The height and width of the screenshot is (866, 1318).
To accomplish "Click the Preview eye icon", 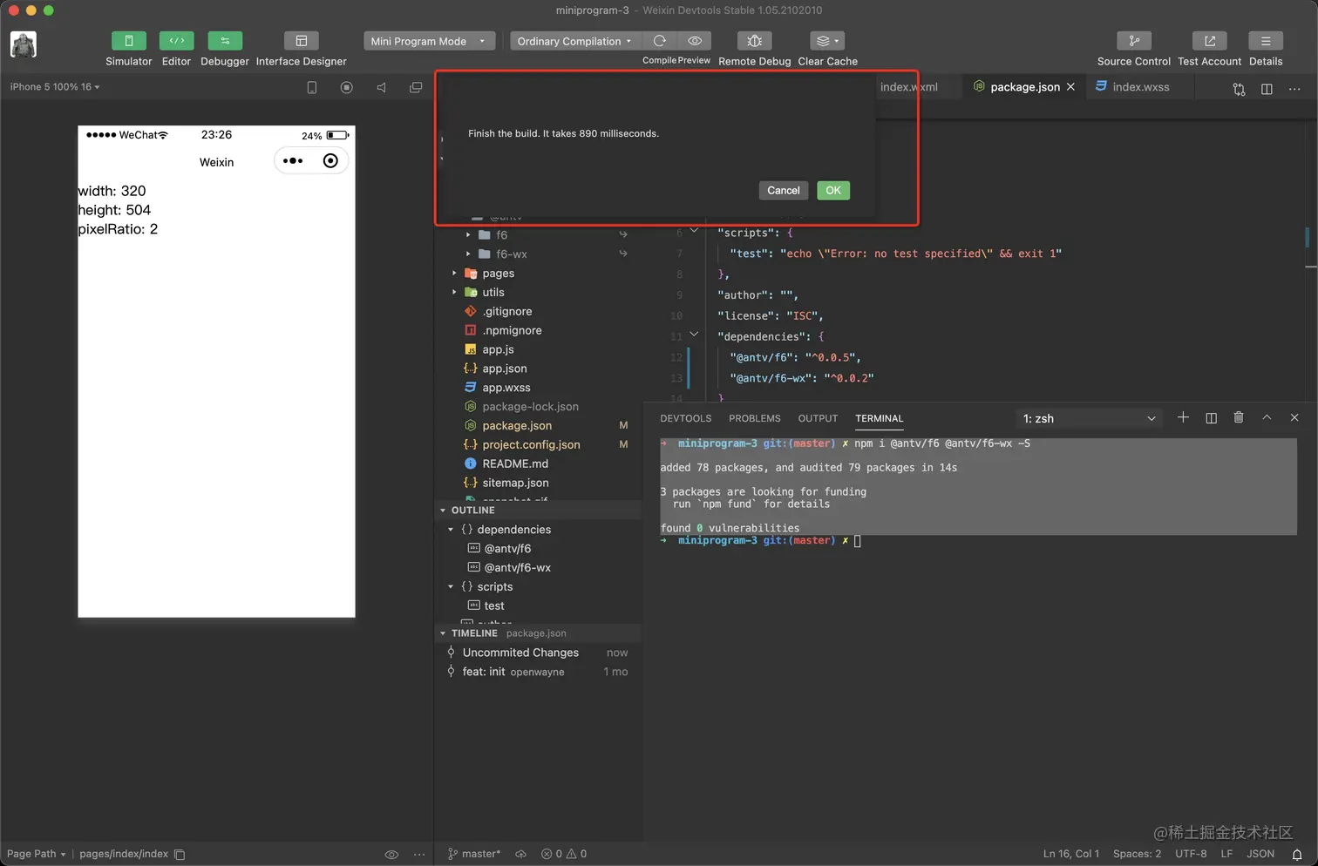I will (695, 41).
